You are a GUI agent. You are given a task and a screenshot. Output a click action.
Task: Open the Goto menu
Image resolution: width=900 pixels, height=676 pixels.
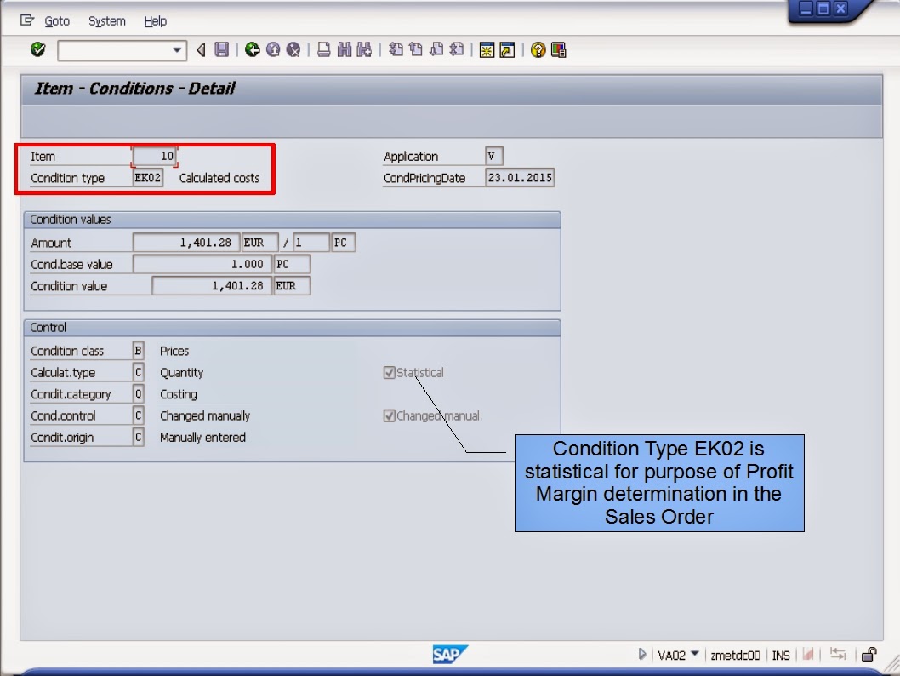(57, 20)
